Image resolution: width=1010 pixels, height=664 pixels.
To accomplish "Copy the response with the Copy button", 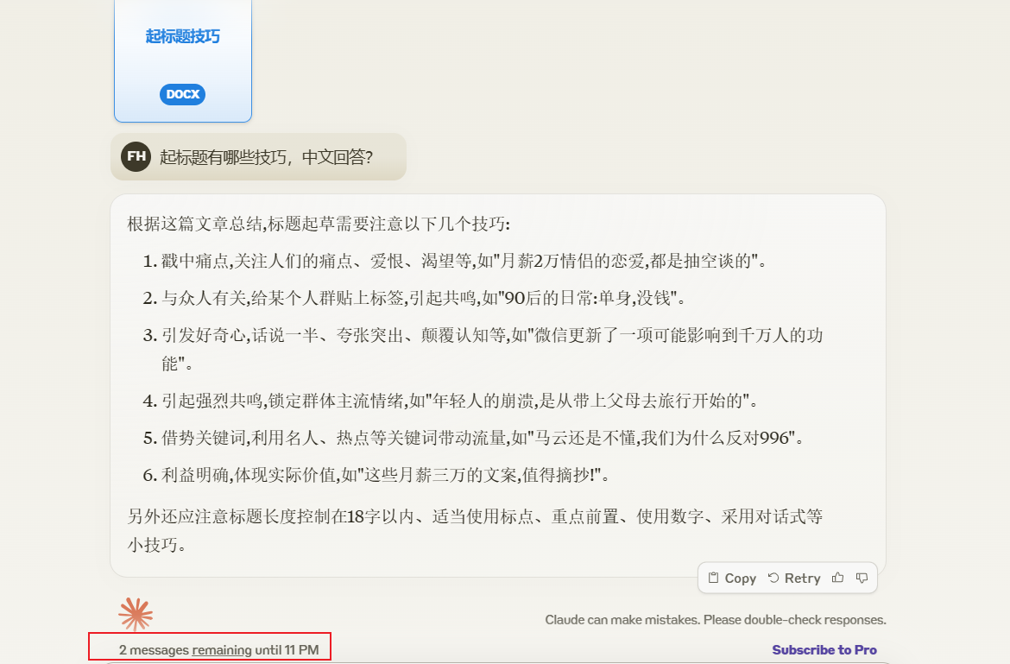I will [732, 579].
